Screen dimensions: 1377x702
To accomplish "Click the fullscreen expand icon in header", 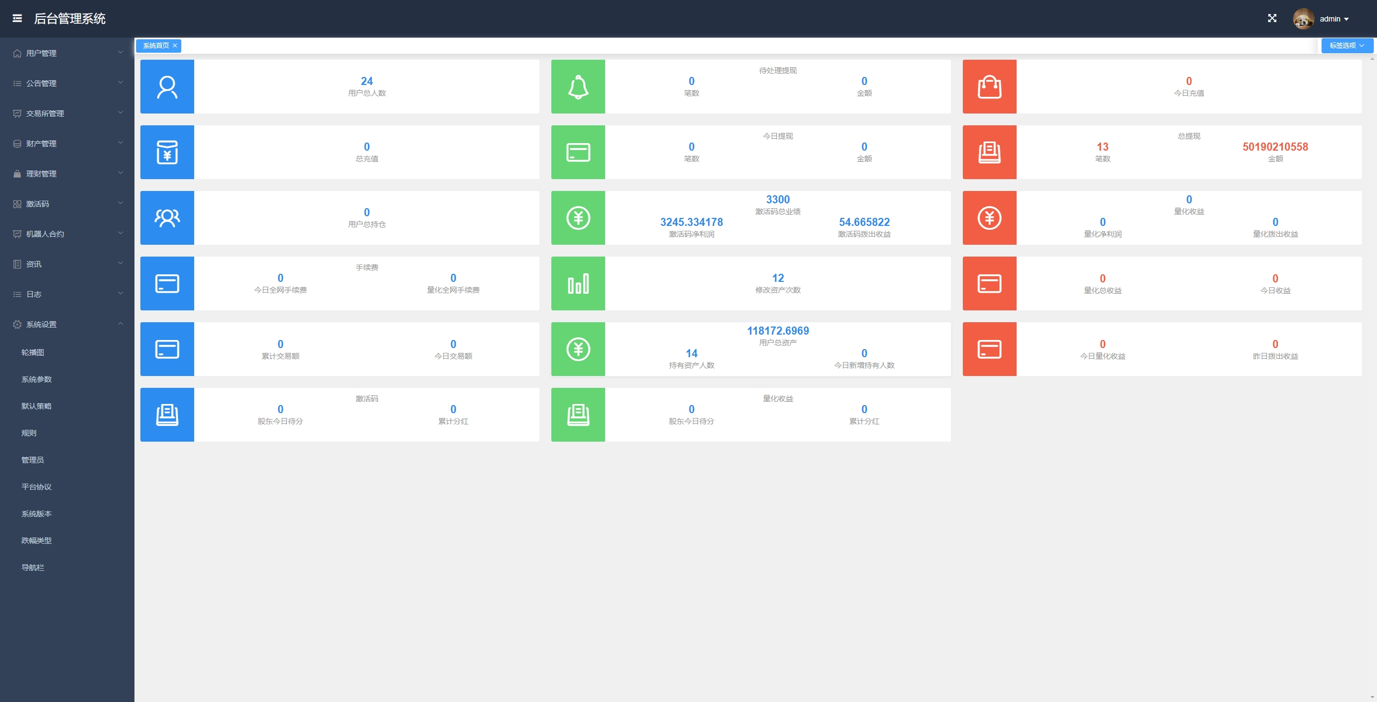I will click(x=1272, y=18).
